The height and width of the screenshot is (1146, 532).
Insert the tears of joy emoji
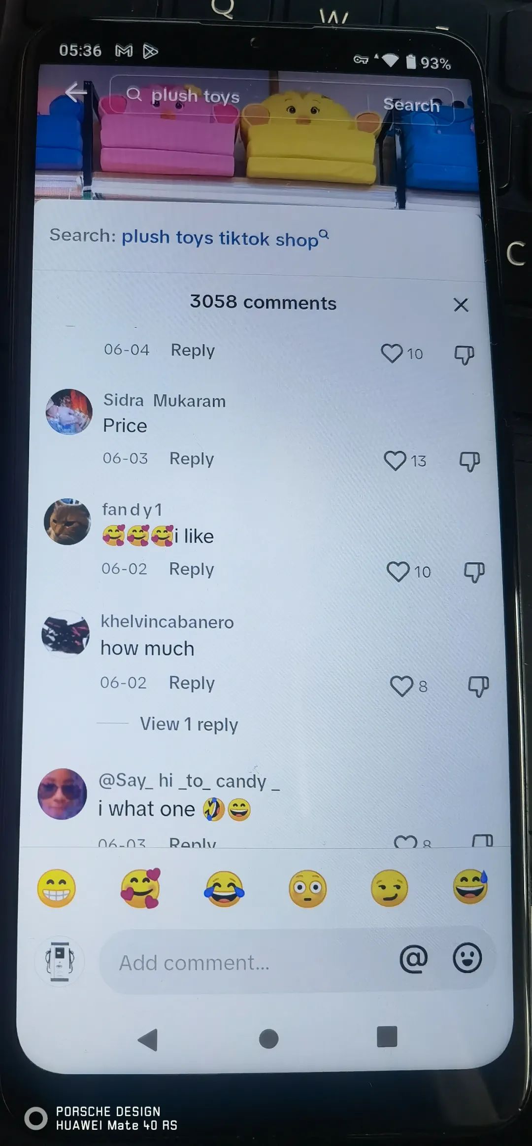point(224,888)
